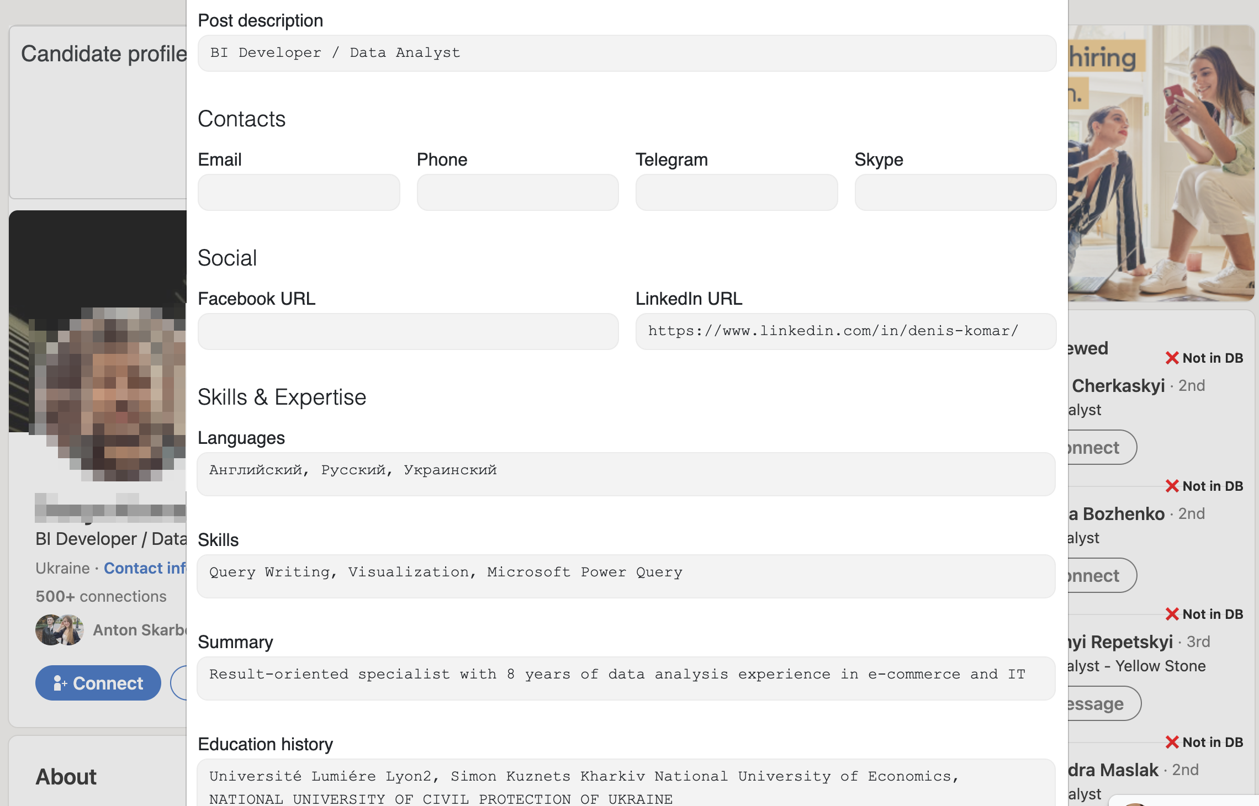The width and height of the screenshot is (1259, 806).
Task: Click Connect button under Cherkaskyi
Action: click(1102, 447)
